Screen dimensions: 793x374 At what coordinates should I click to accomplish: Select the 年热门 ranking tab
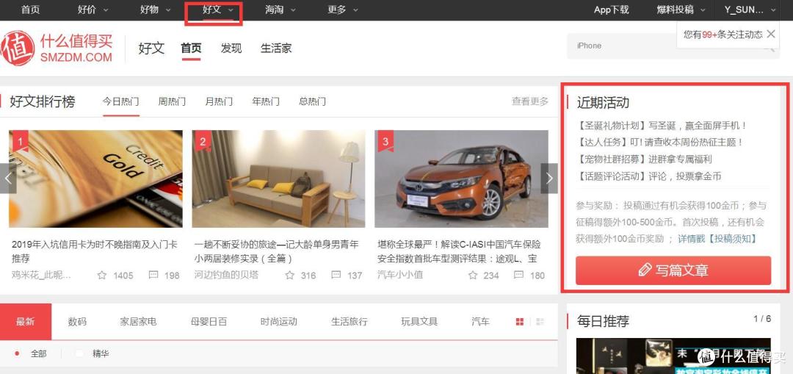(266, 101)
